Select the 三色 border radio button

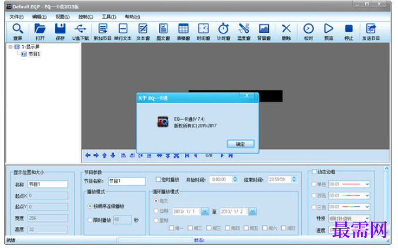pos(314,207)
